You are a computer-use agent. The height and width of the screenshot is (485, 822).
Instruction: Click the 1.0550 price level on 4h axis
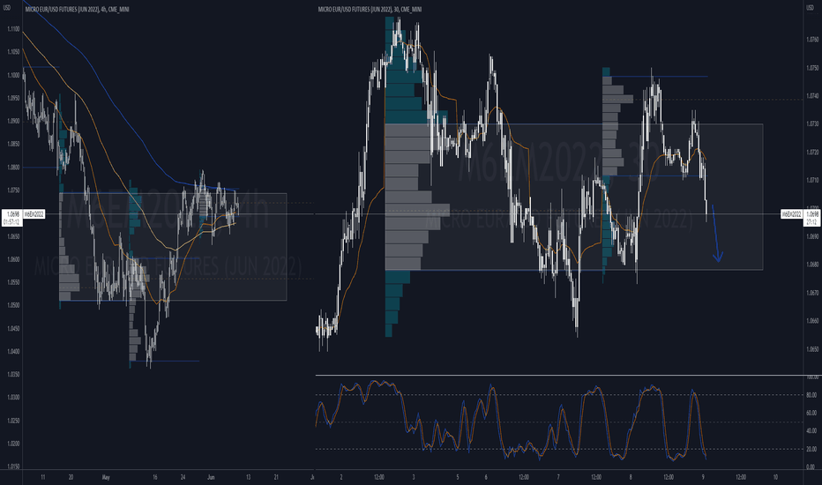click(x=13, y=282)
